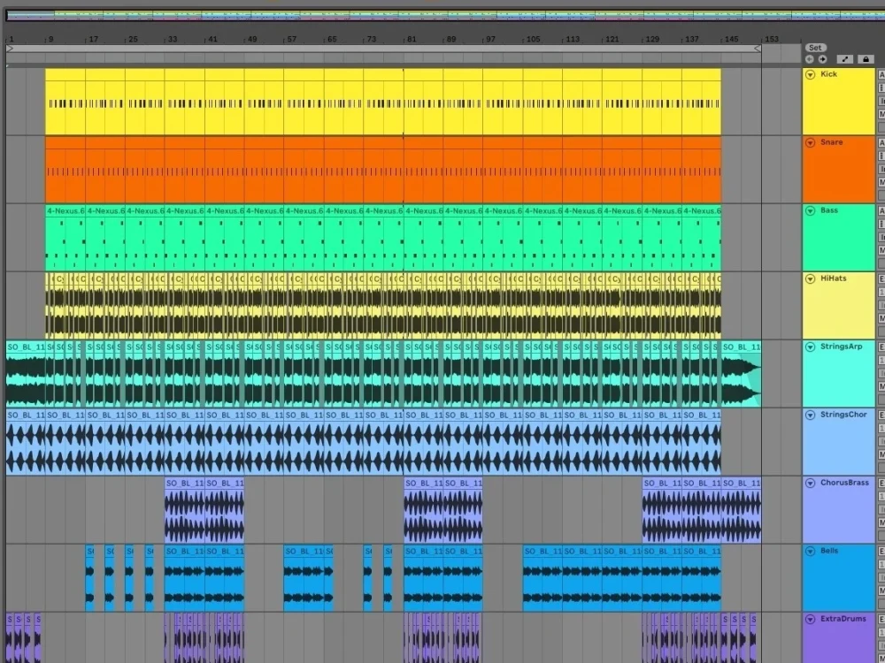Select the short Bells clip at bar 73
Viewport: 885px width, 663px height.
(x=368, y=578)
